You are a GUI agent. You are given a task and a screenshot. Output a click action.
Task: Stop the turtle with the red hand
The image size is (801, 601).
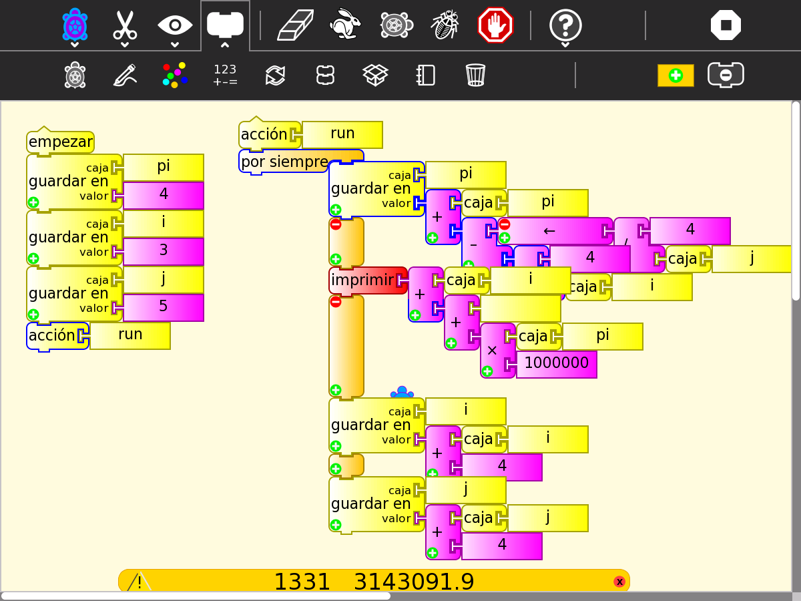[x=495, y=25]
